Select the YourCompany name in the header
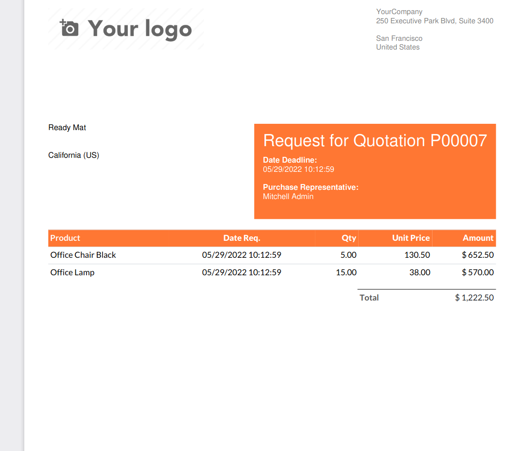 [399, 12]
